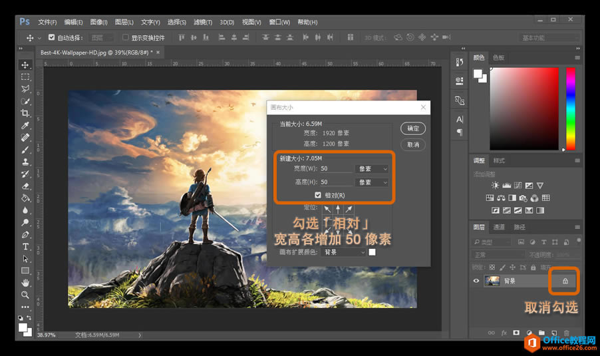Image resolution: width=600 pixels, height=356 pixels.
Task: Select the Rectangle shape tool
Action: tap(25, 271)
